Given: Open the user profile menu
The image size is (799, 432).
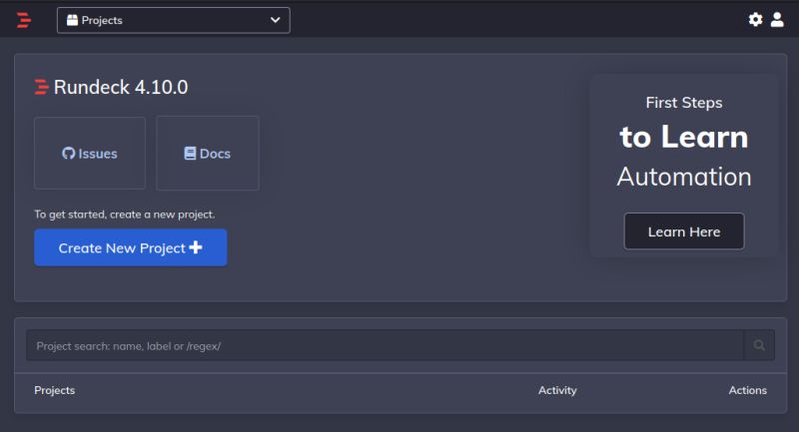Looking at the screenshot, I should pyautogui.click(x=777, y=19).
